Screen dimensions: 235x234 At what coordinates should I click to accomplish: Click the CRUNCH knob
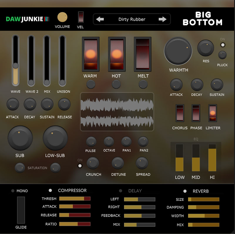[x=93, y=163]
